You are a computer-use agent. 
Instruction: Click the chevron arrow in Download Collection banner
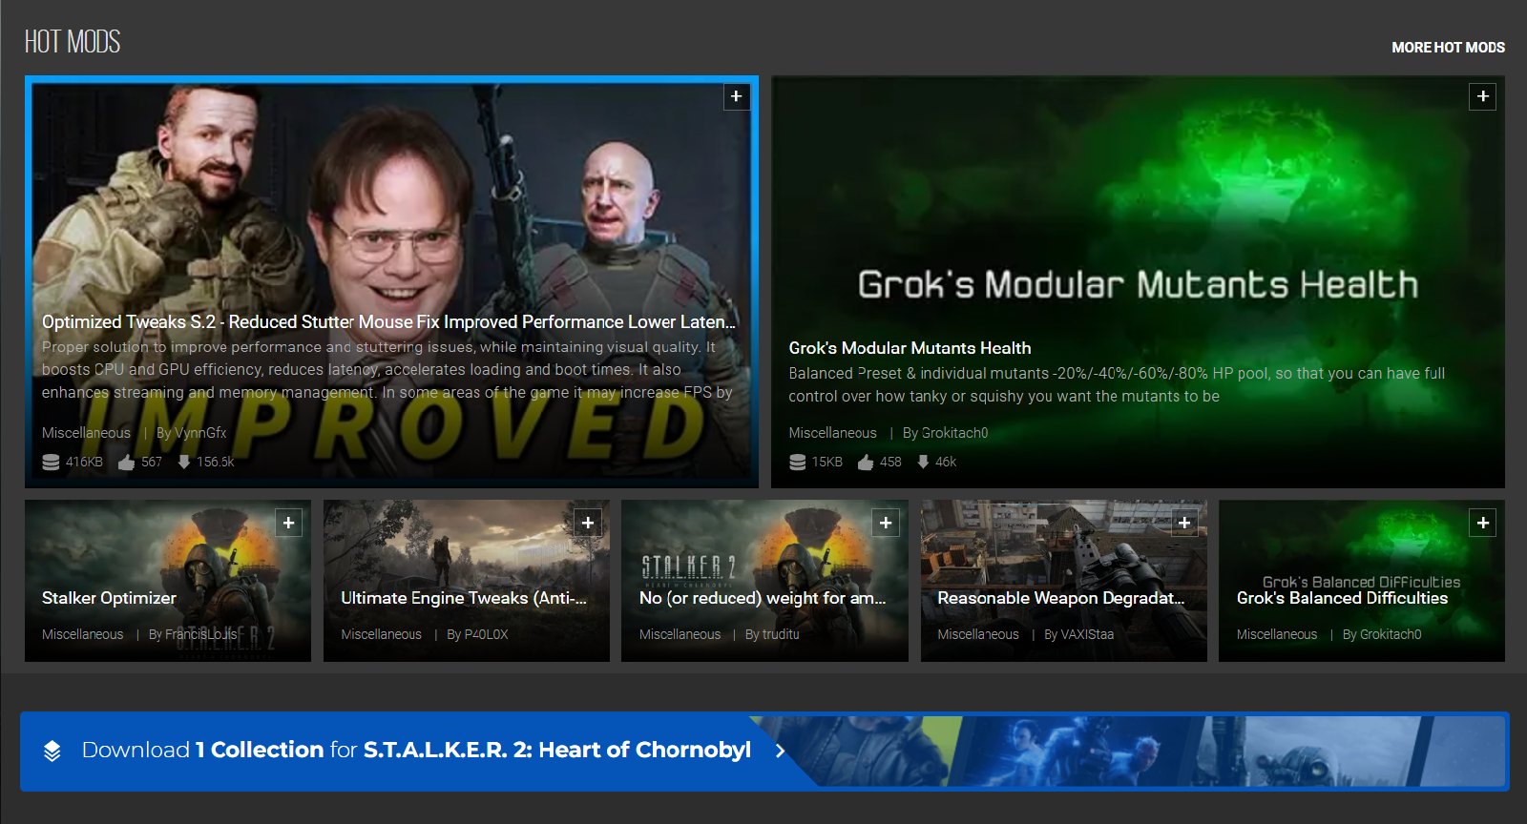[x=781, y=751]
